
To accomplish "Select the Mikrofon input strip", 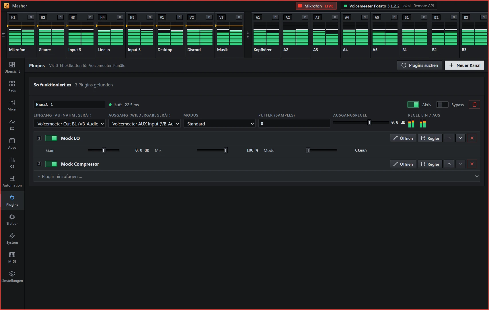I will point(22,35).
